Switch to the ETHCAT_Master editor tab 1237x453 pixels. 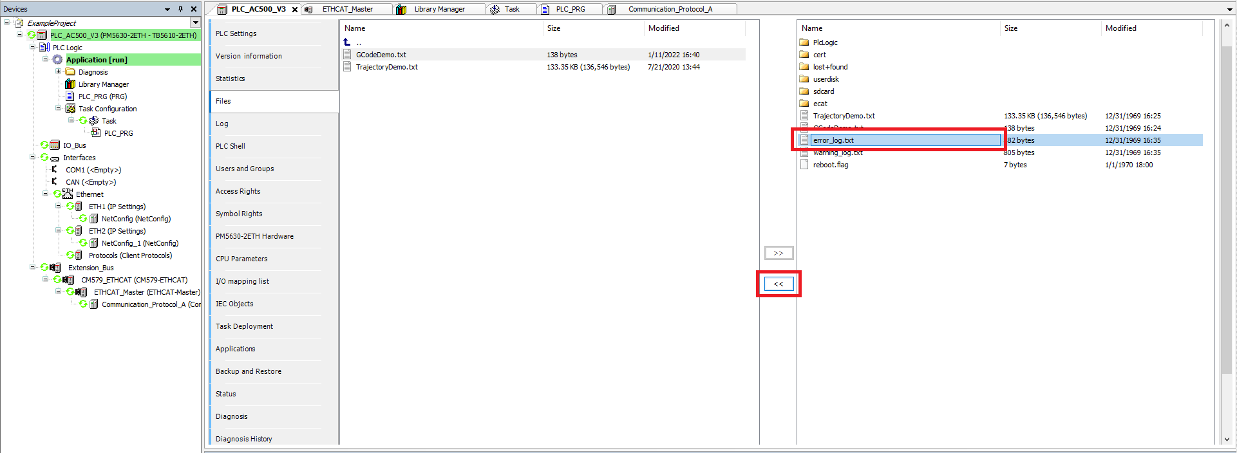347,9
